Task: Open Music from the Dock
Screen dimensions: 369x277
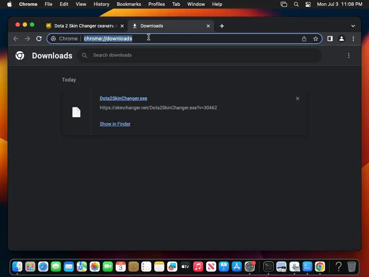Action: 198,267
